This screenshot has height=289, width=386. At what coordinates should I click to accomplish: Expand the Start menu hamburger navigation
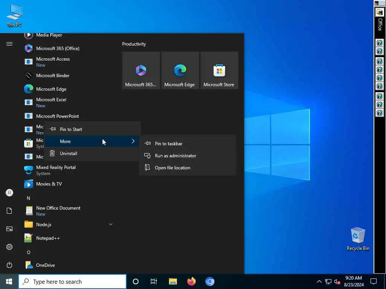pyautogui.click(x=9, y=44)
